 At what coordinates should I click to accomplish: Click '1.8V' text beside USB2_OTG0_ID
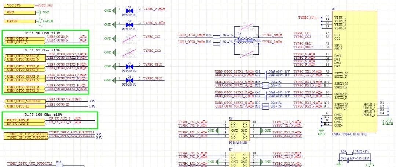92,106
